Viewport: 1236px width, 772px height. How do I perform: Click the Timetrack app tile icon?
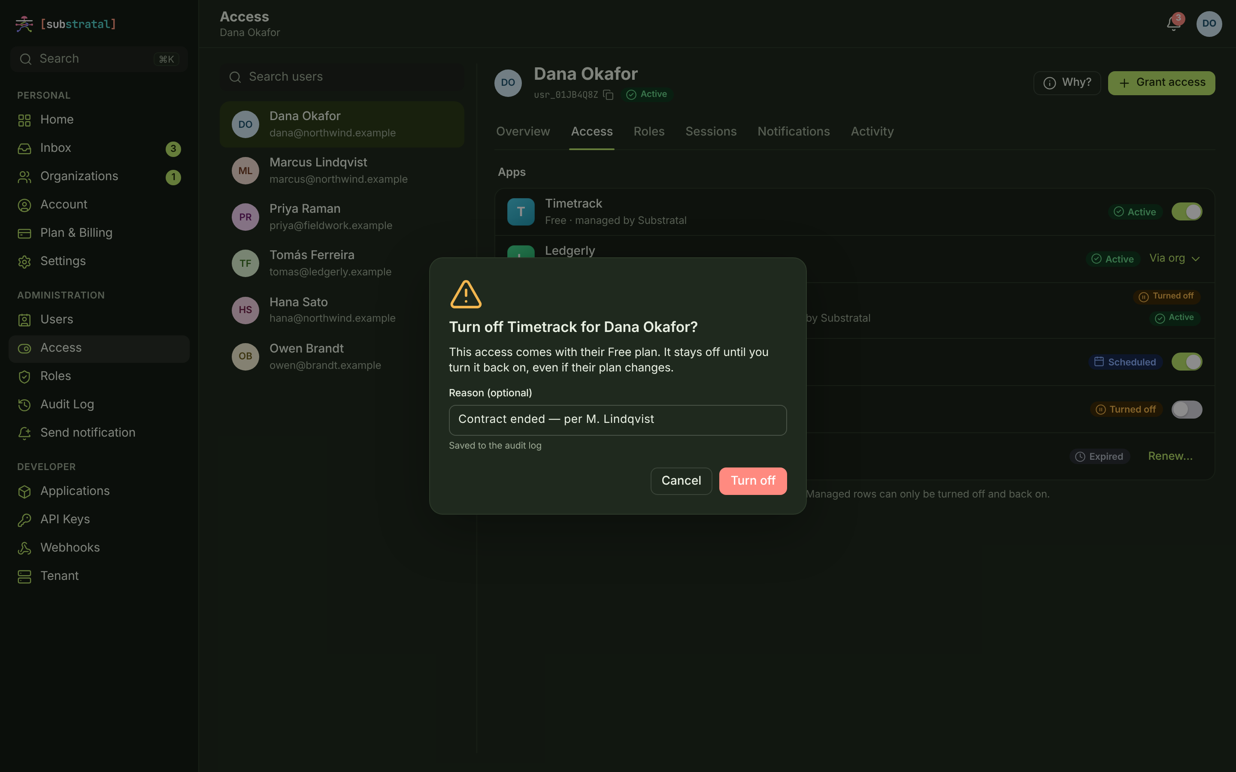click(x=521, y=211)
